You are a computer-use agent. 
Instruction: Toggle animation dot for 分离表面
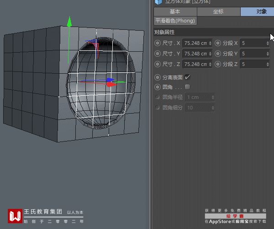[x=158, y=77]
